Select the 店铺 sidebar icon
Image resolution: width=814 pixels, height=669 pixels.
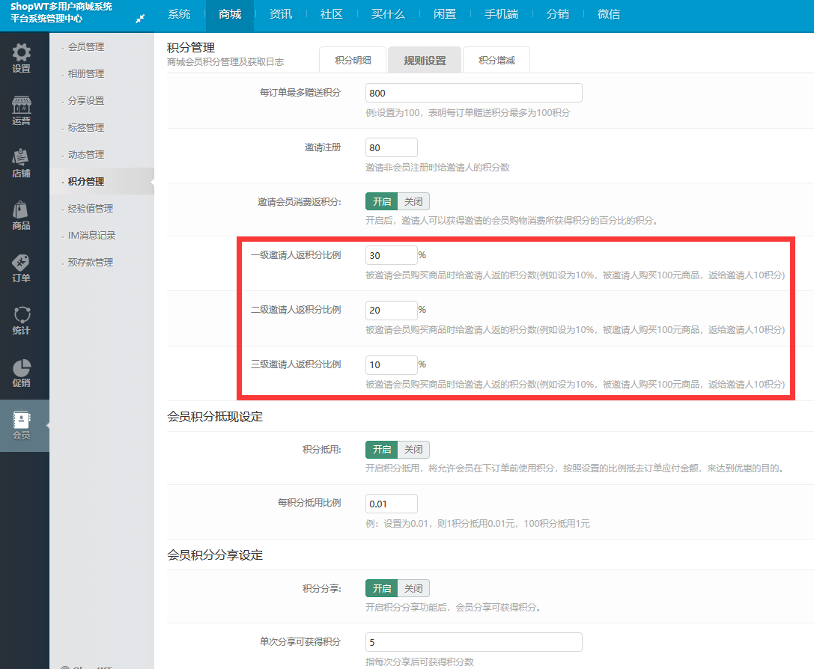pyautogui.click(x=22, y=159)
